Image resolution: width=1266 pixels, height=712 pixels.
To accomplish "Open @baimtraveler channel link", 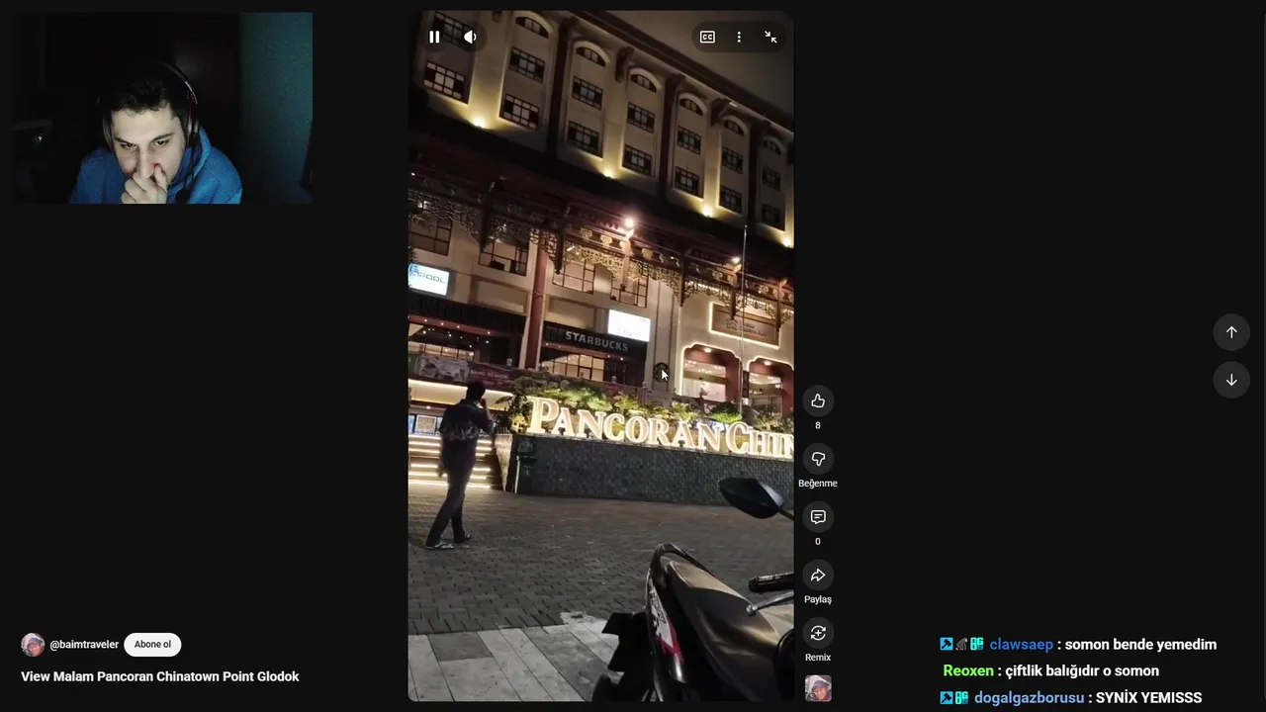I will coord(84,645).
